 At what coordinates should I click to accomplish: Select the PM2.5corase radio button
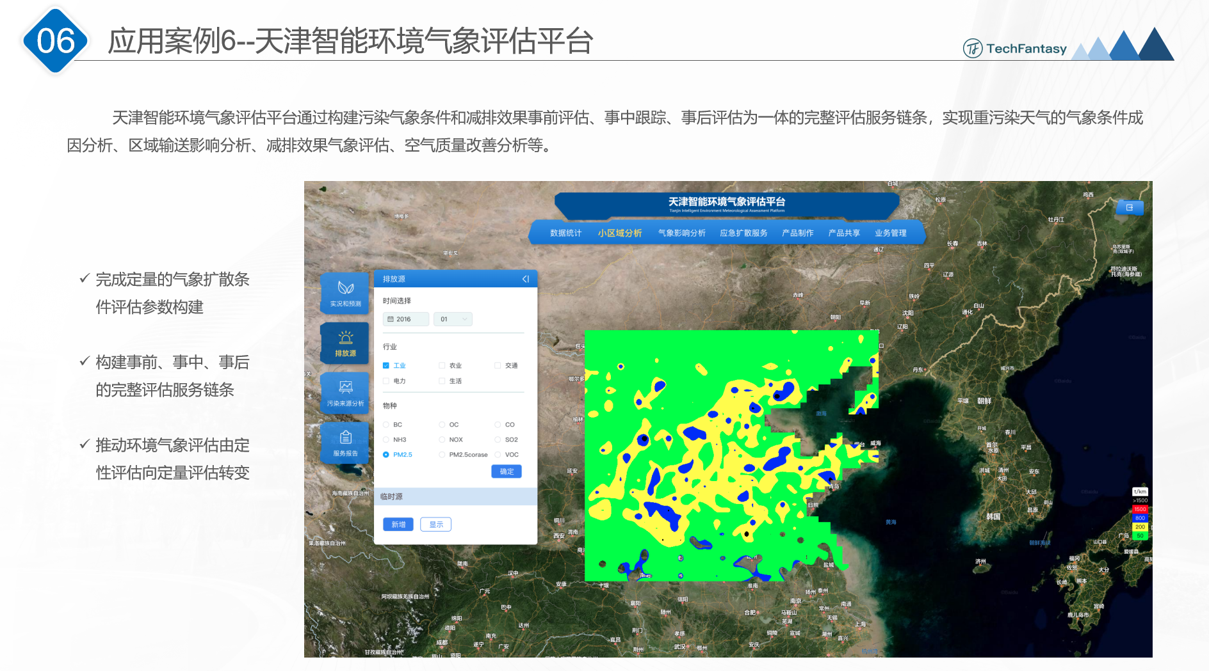(x=442, y=455)
